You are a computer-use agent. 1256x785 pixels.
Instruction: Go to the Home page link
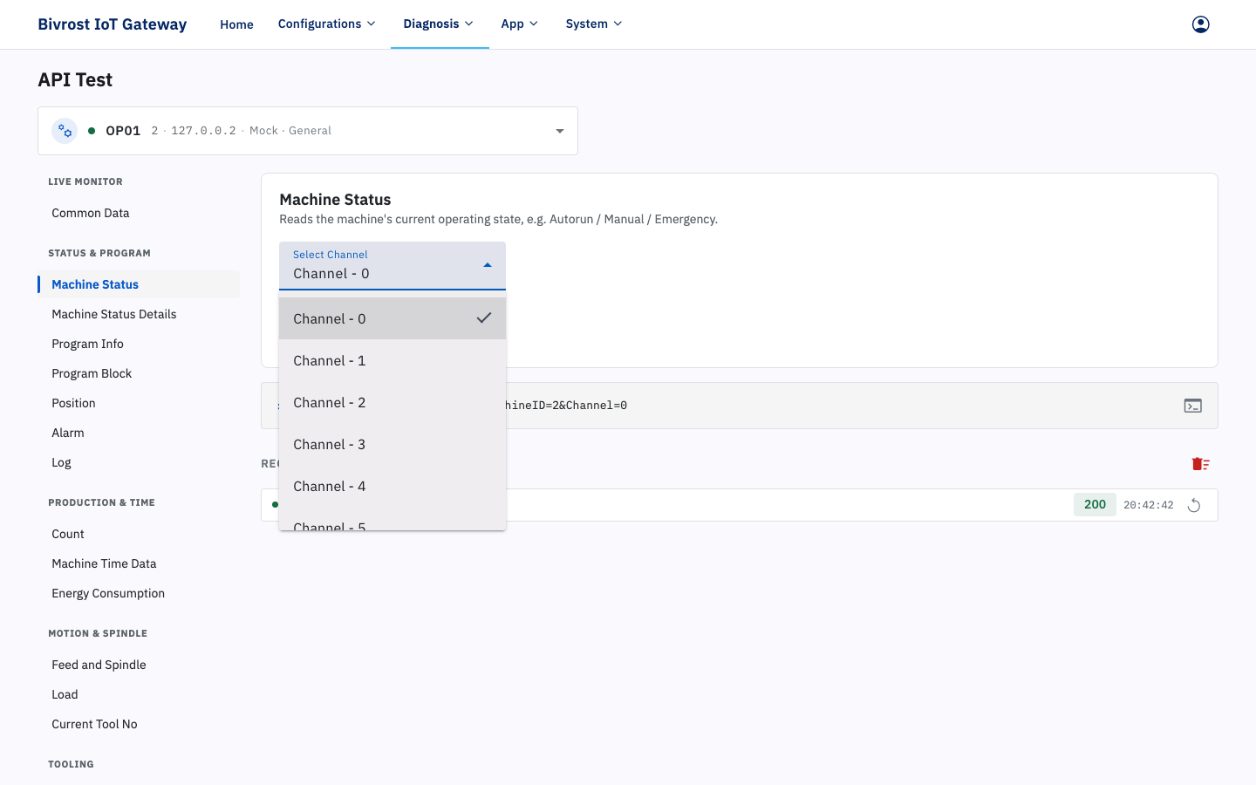click(x=236, y=24)
